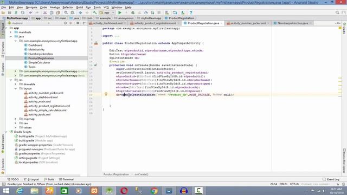Click the Make Project hammer icon
This screenshot has width=347, height=195.
(x=95, y=13)
